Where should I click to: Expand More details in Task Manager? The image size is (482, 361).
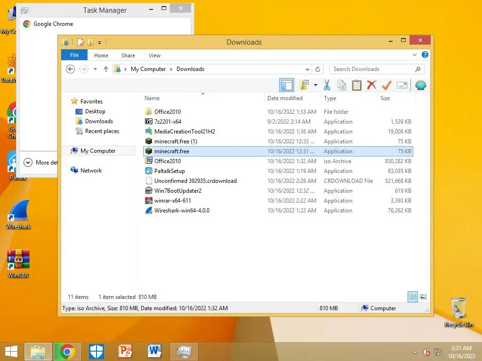[x=40, y=162]
